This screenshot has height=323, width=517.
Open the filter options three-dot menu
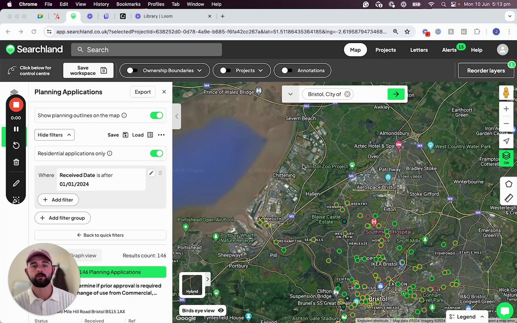[x=161, y=135]
